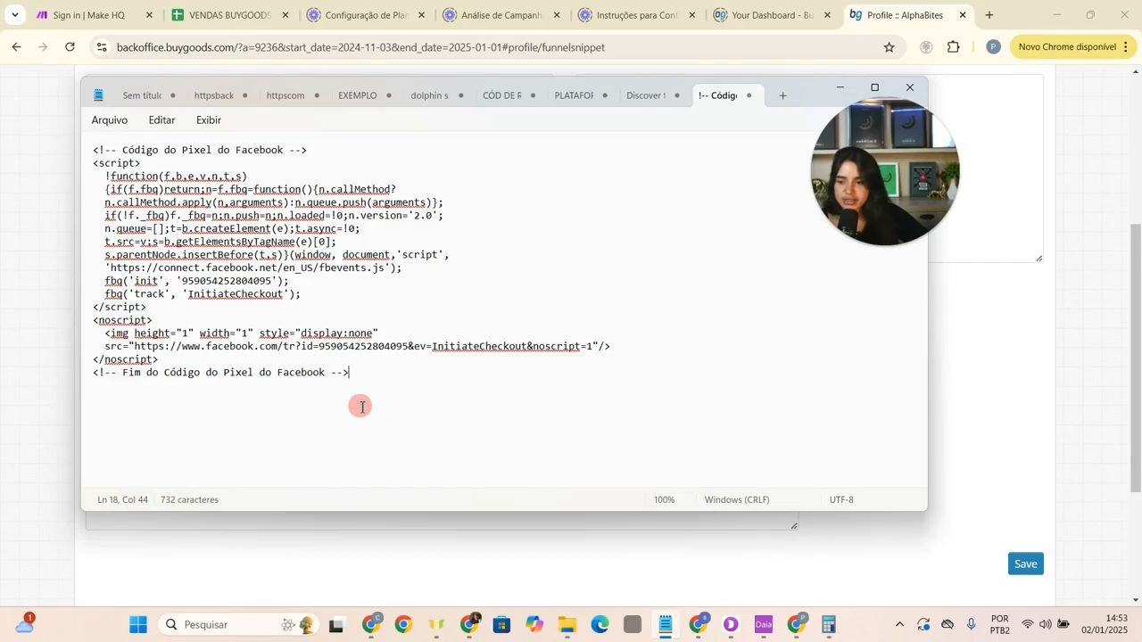Click the Save button on BuyGoods page
The height and width of the screenshot is (642, 1142).
(x=1026, y=564)
